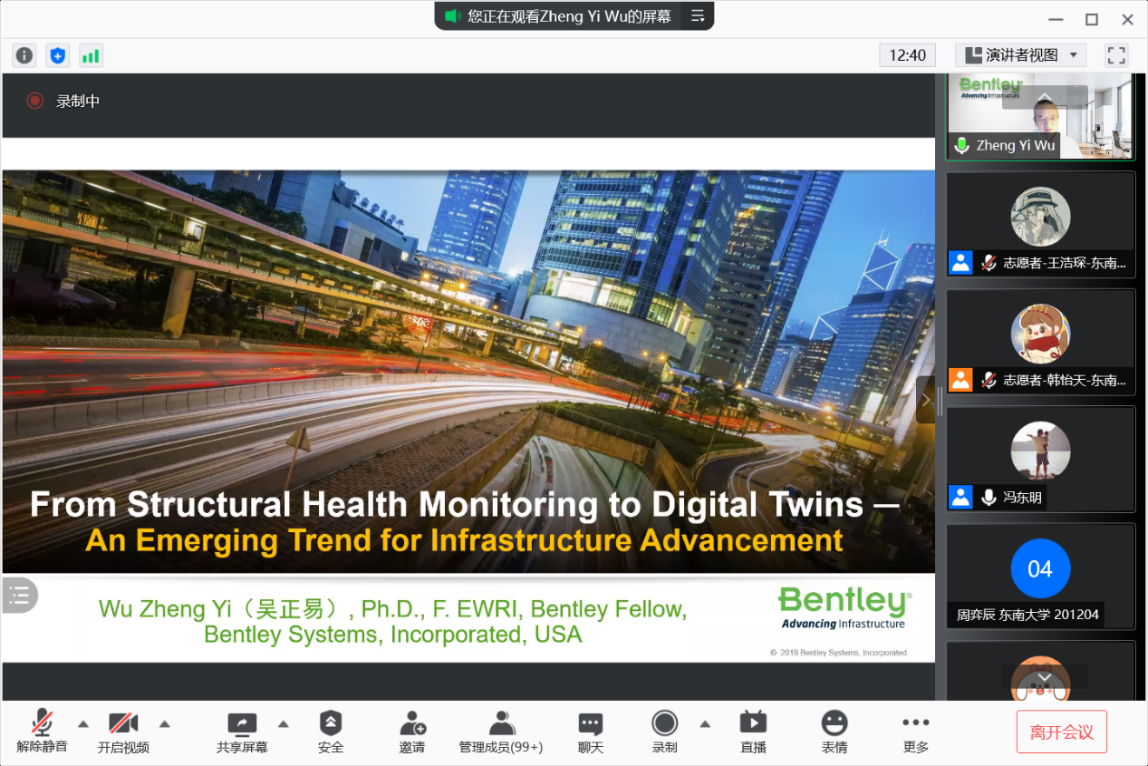The image size is (1148, 766).
Task: Click the blue security shield icon
Action: pos(58,55)
